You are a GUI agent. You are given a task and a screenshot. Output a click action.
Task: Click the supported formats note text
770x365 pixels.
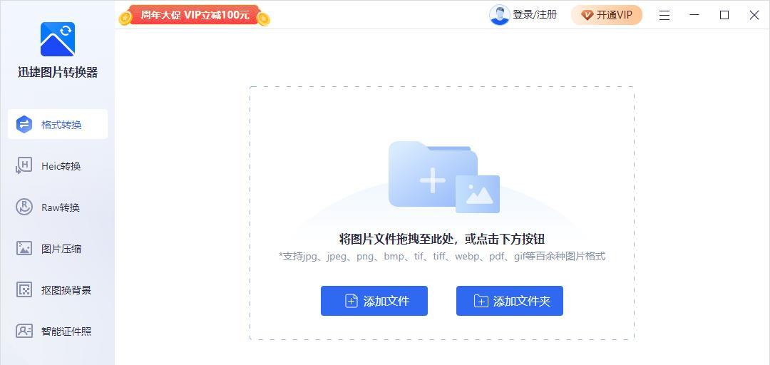pos(442,256)
